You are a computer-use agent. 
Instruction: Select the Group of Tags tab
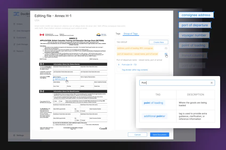(x=131, y=34)
